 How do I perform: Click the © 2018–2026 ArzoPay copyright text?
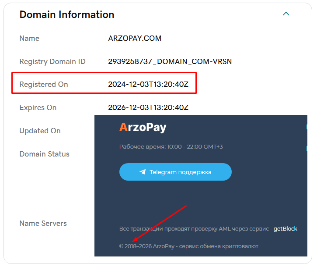click(x=188, y=246)
